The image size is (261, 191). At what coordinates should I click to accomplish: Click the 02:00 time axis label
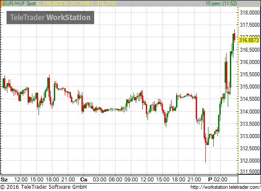click(x=220, y=180)
